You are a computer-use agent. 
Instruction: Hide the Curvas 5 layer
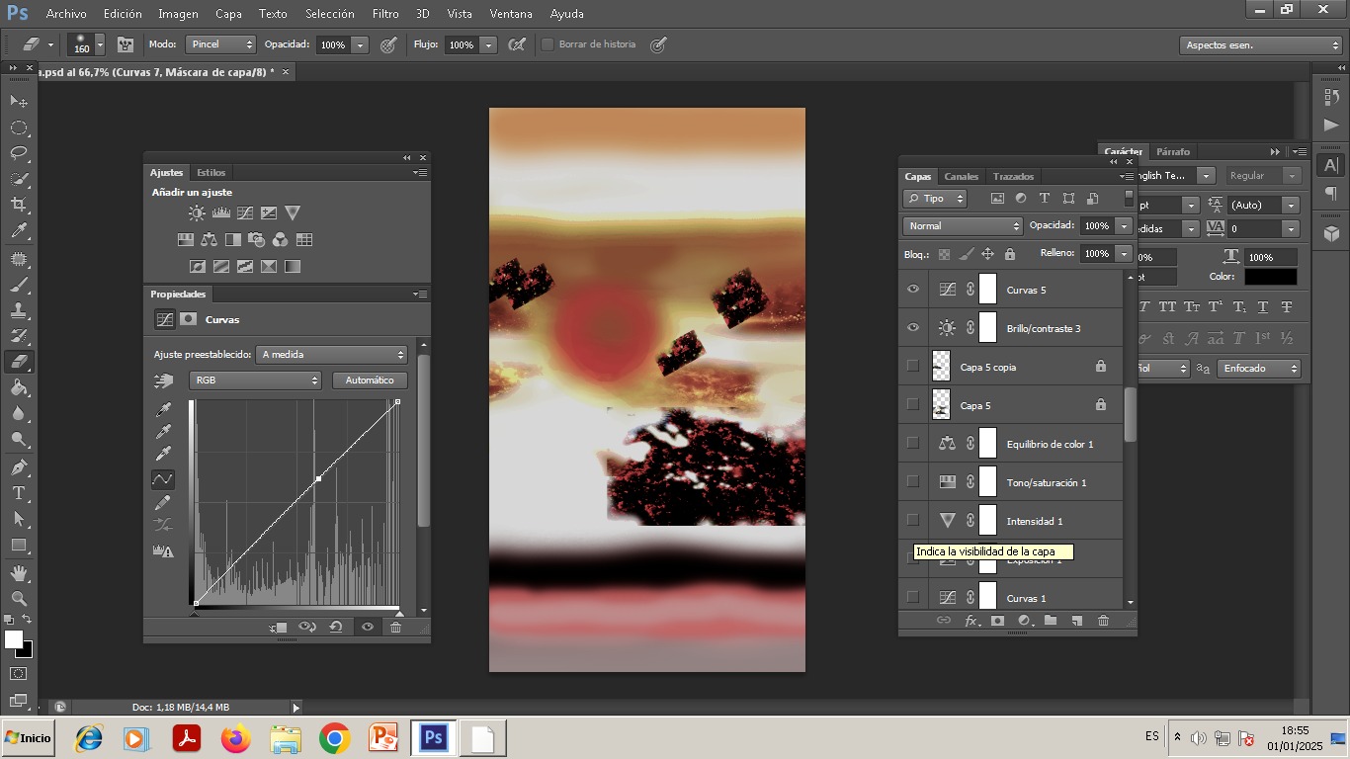tap(913, 290)
